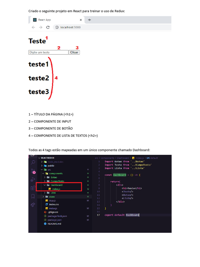The height and width of the screenshot is (267, 200).
Task: Reload the localhost page
Action: click(x=48, y=27)
